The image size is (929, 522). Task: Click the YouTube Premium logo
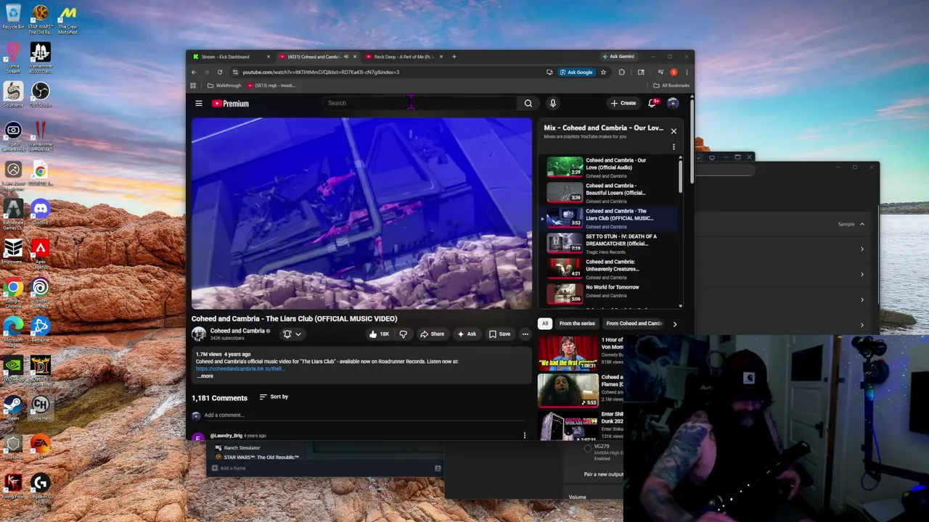pyautogui.click(x=230, y=103)
